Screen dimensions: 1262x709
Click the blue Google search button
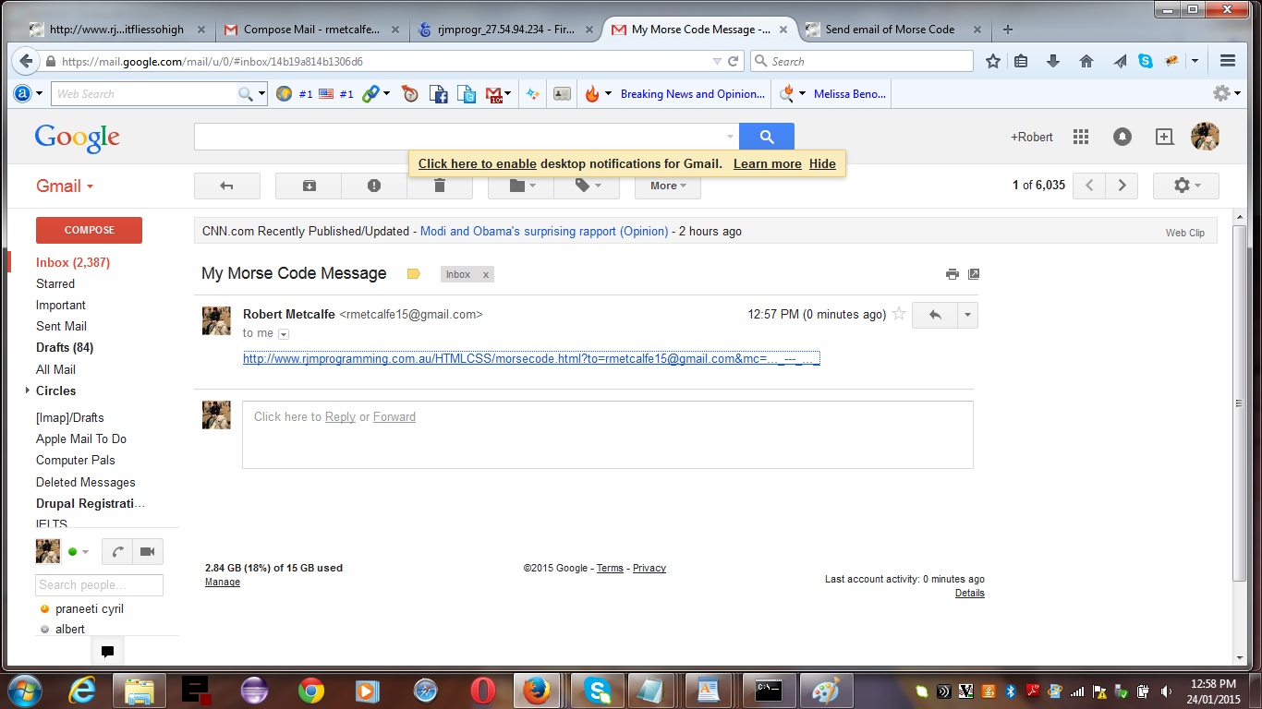(767, 137)
